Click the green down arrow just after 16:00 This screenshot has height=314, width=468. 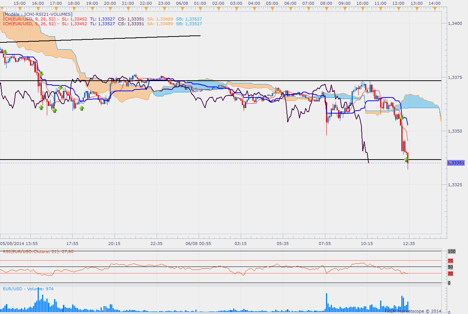[x=41, y=74]
